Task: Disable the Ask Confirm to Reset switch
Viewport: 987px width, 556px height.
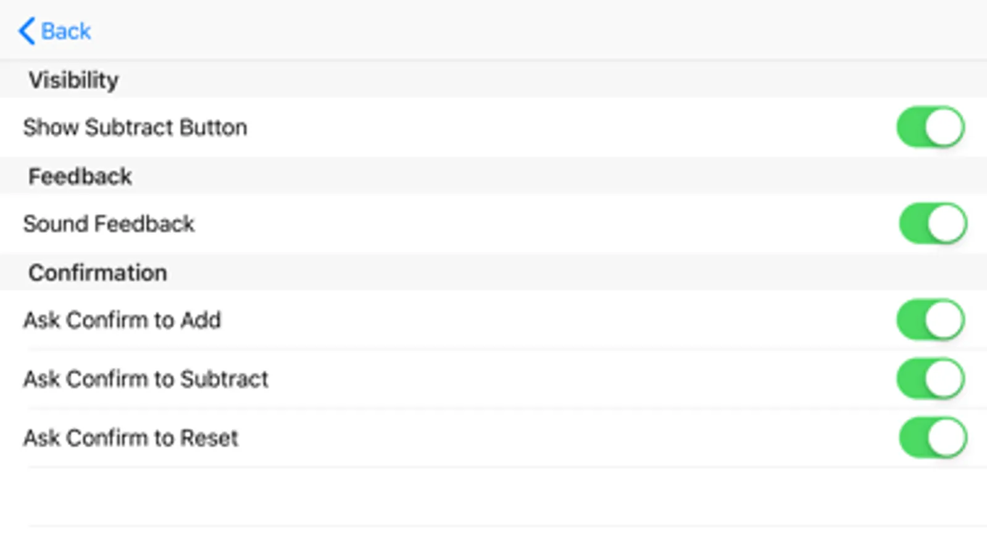Action: pyautogui.click(x=932, y=438)
